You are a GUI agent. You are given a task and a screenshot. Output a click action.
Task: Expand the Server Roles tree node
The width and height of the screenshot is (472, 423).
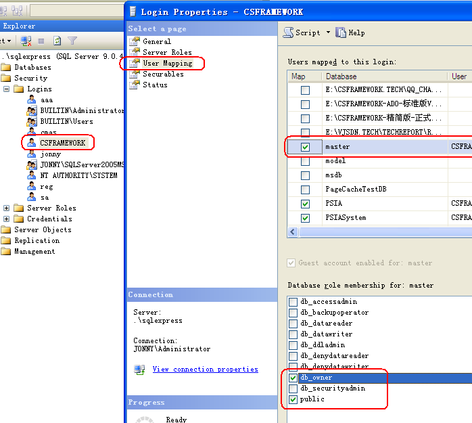click(7, 208)
